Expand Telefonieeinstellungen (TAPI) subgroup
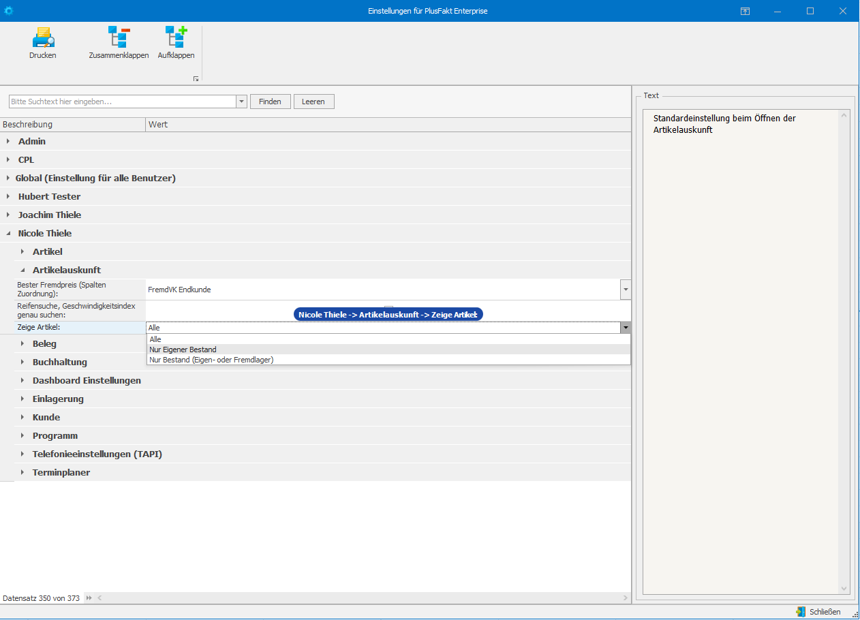 pos(22,454)
